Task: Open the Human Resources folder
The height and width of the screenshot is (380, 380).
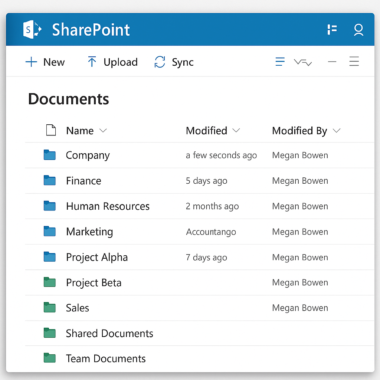Action: click(108, 206)
